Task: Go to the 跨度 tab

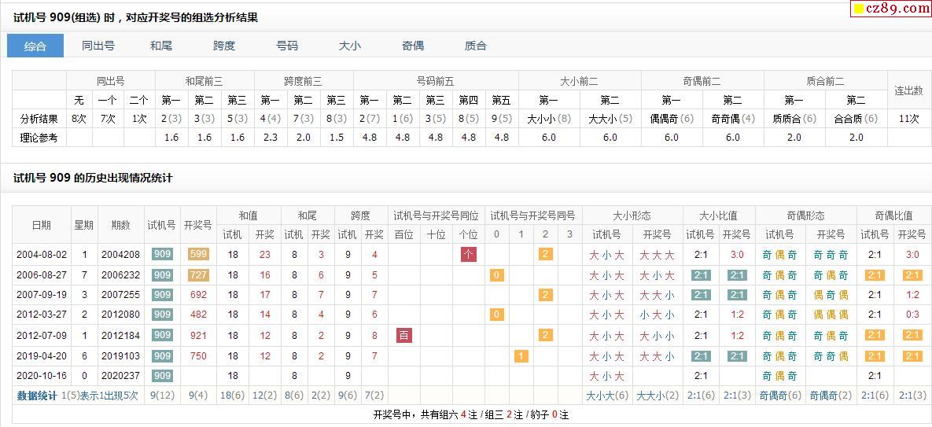Action: coord(224,46)
